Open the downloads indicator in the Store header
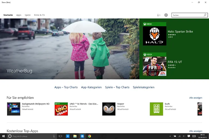The height and width of the screenshot is (139, 209). (x=159, y=15)
